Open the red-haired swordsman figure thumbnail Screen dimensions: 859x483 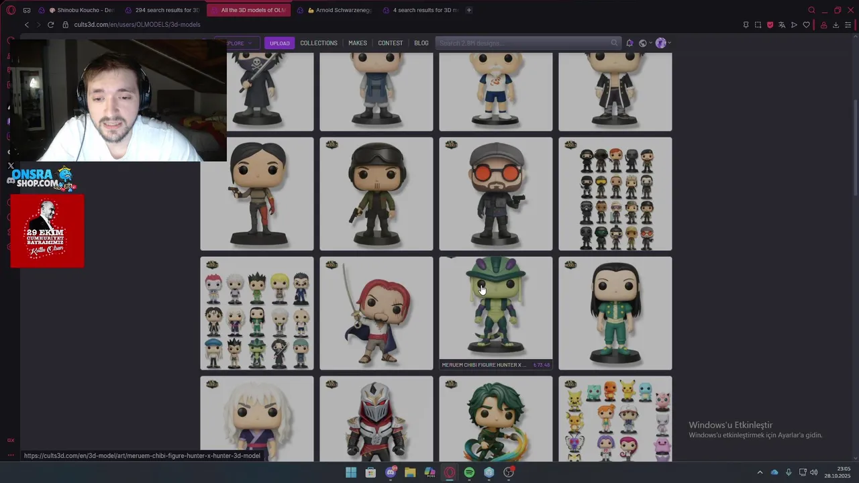click(376, 313)
